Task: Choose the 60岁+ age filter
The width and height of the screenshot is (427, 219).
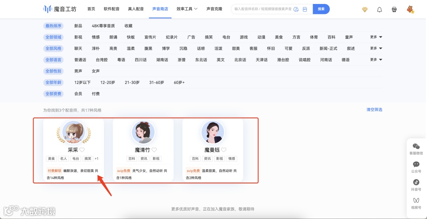Action: tap(179, 82)
